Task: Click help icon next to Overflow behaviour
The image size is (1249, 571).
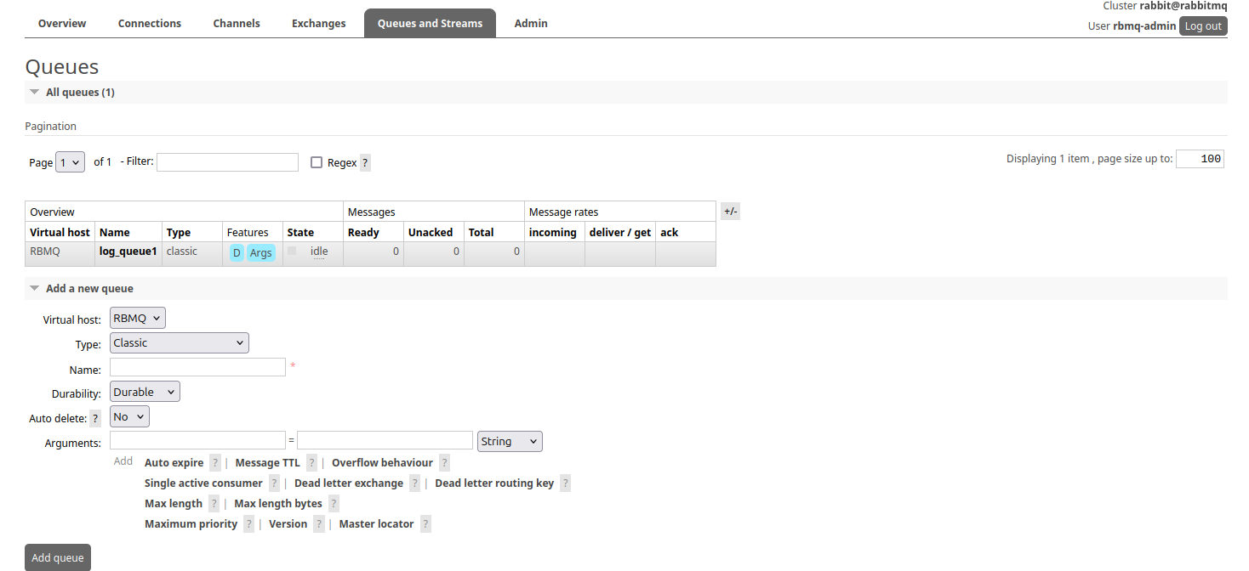Action: tap(444, 463)
